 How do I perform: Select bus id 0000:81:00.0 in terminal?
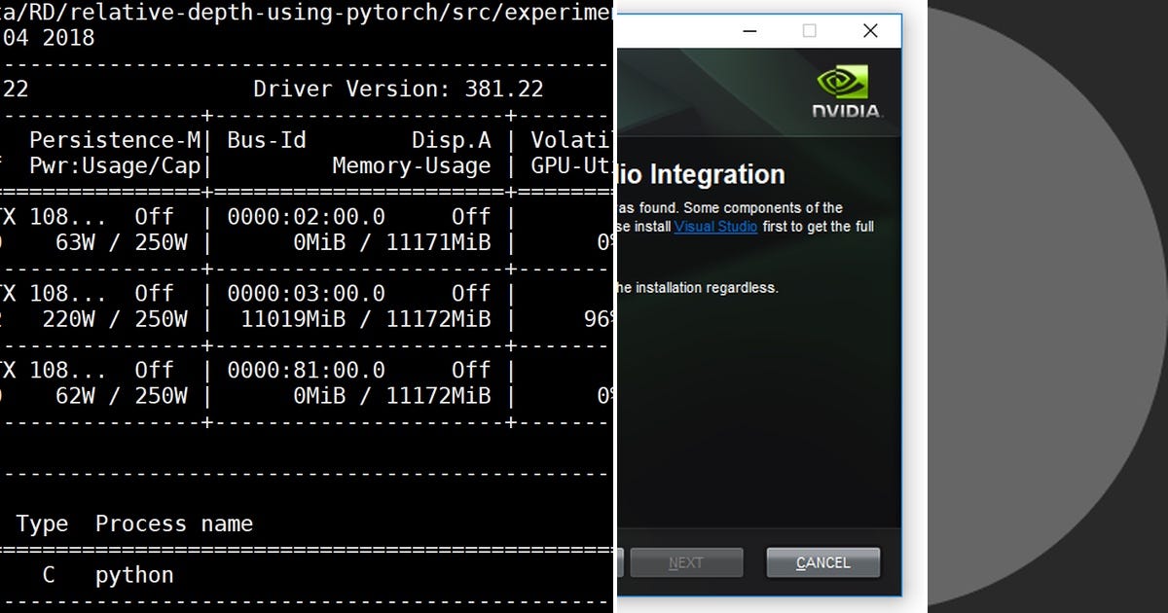[306, 370]
